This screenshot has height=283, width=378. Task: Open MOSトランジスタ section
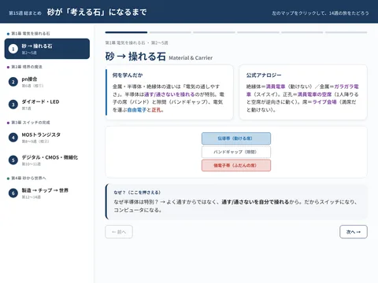pyautogui.click(x=47, y=138)
